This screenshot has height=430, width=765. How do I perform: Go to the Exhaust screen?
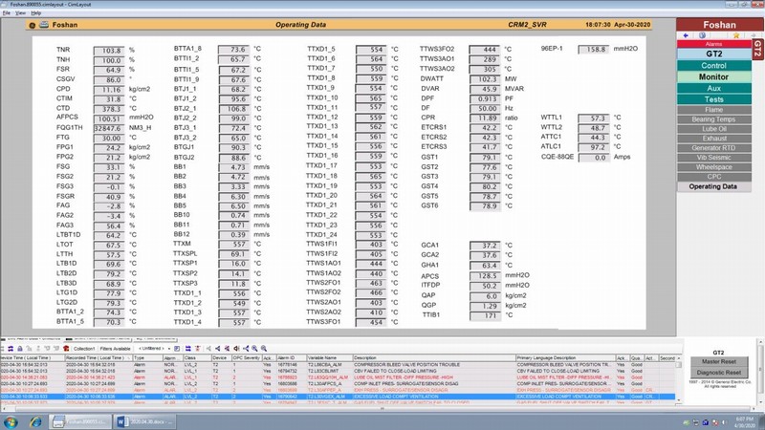(713, 139)
